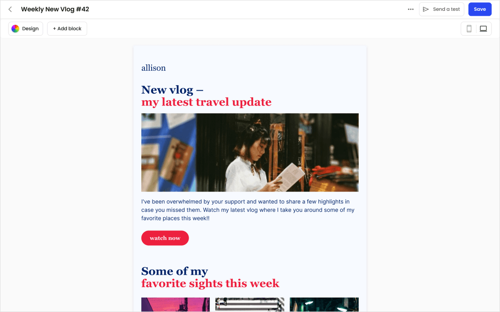Send a test email
This screenshot has height=312, width=500.
441,9
